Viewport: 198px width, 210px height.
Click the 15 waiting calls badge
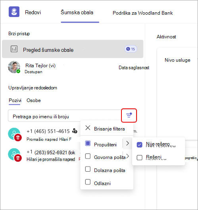[x=131, y=49]
